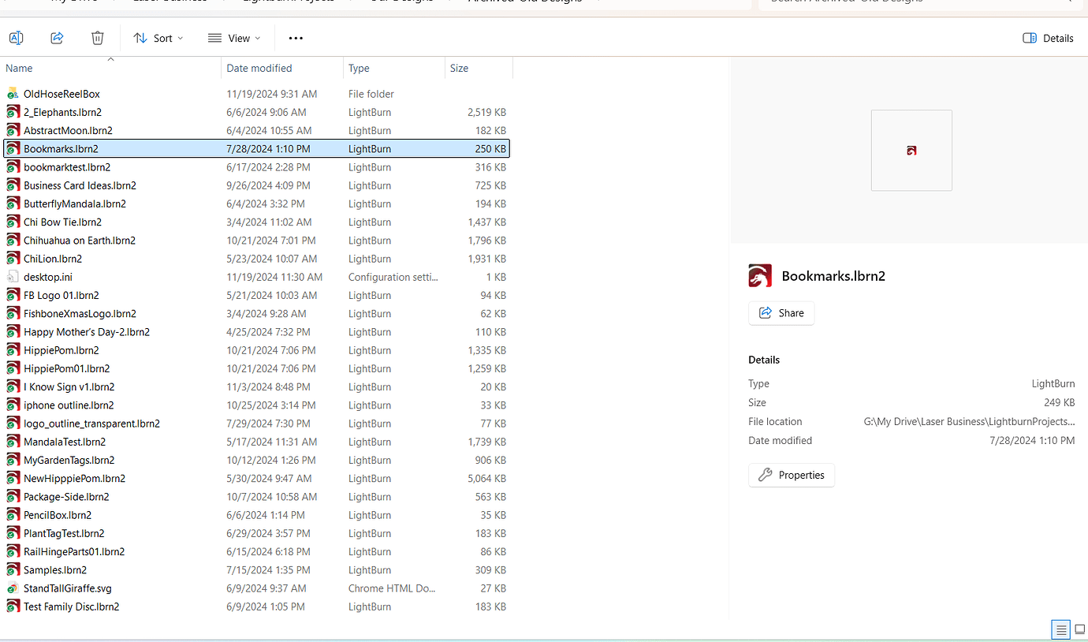Select the bookmarktest.lbrn2 file name
The width and height of the screenshot is (1088, 642).
point(67,167)
